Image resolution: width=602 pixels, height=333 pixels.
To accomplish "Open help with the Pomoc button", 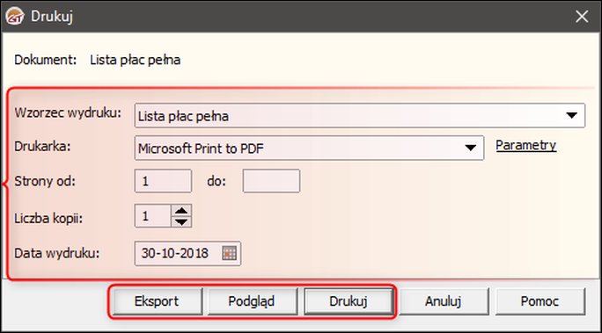I will 540,301.
